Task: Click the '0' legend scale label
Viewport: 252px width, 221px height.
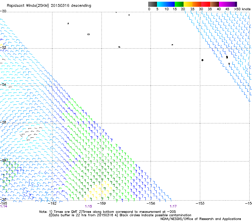Action: (149, 9)
